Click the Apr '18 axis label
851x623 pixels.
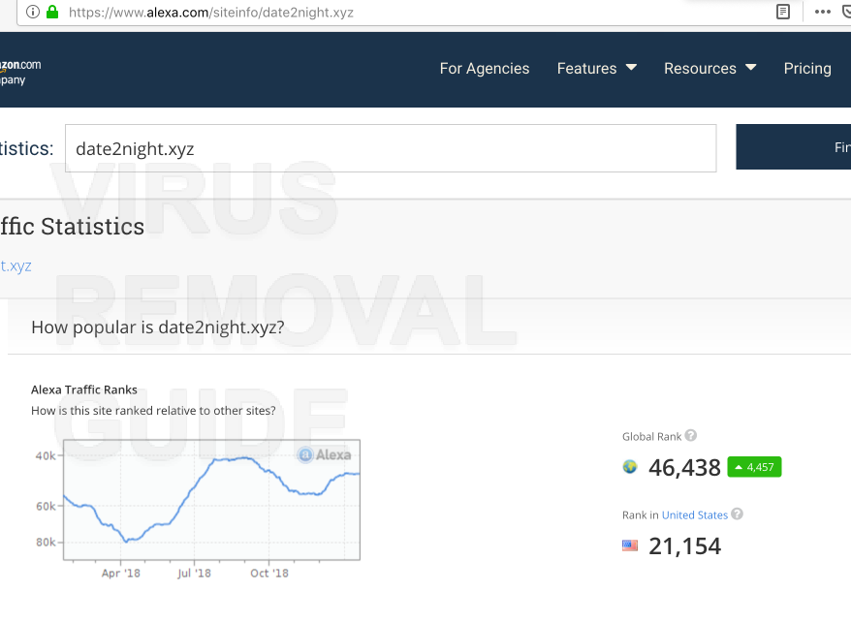[120, 573]
